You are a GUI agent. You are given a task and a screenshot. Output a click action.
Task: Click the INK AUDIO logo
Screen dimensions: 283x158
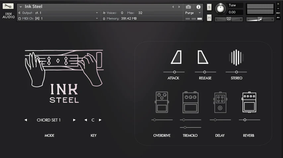tap(9, 15)
